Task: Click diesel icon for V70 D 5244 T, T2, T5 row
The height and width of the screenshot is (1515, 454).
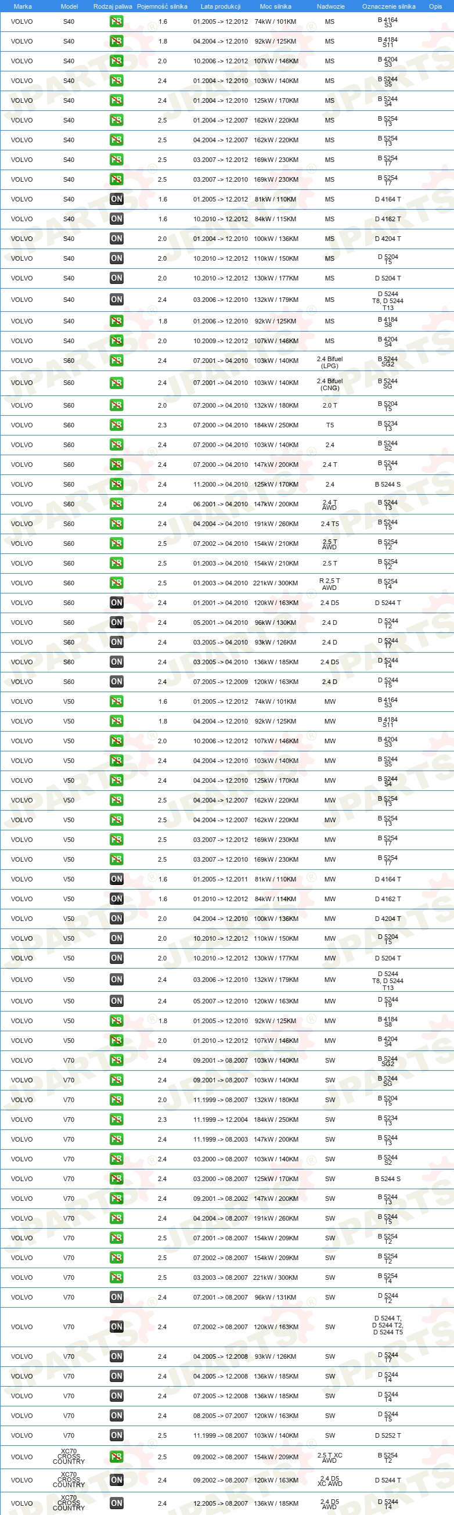Action: (x=117, y=1327)
